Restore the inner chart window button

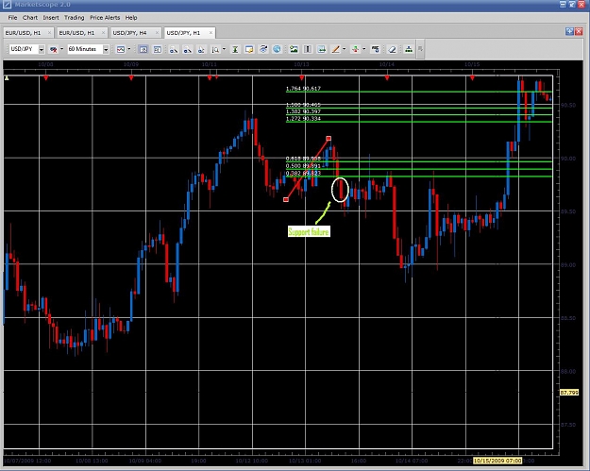569,31
